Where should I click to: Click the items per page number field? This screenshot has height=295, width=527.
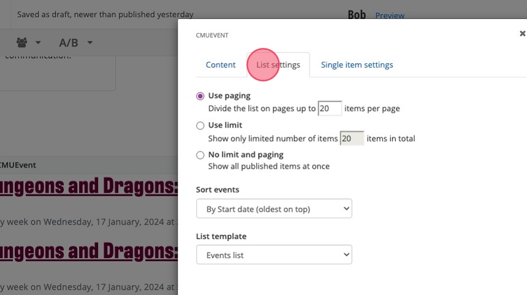330,109
